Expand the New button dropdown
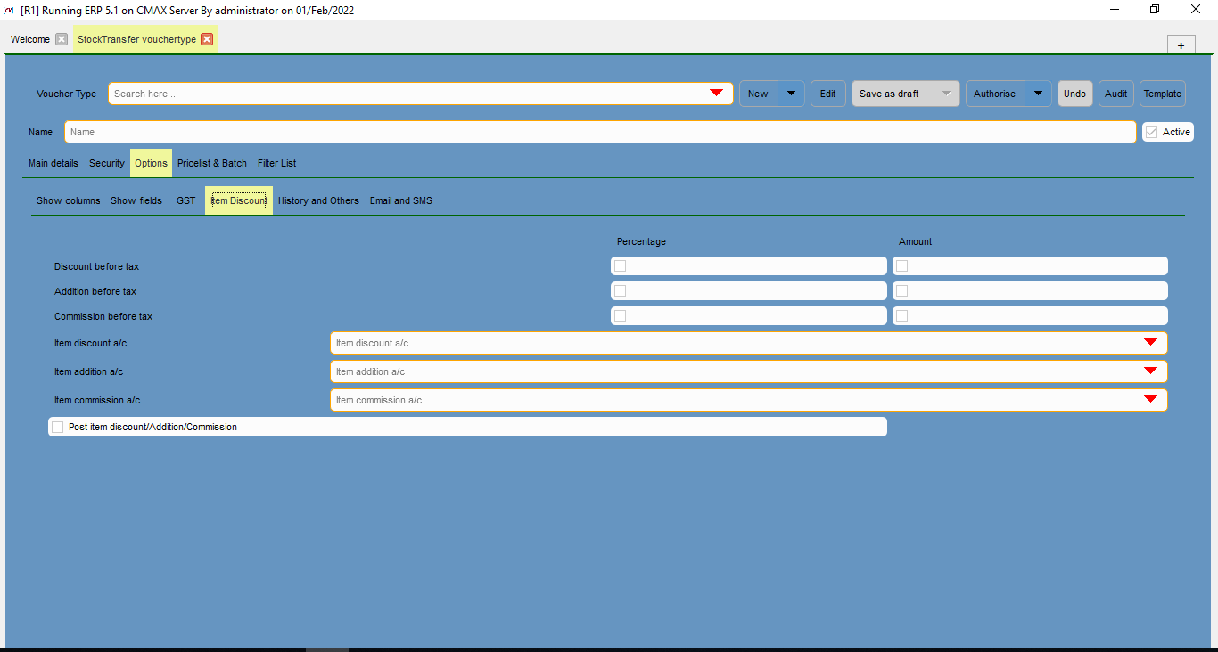This screenshot has width=1218, height=652. pos(790,93)
